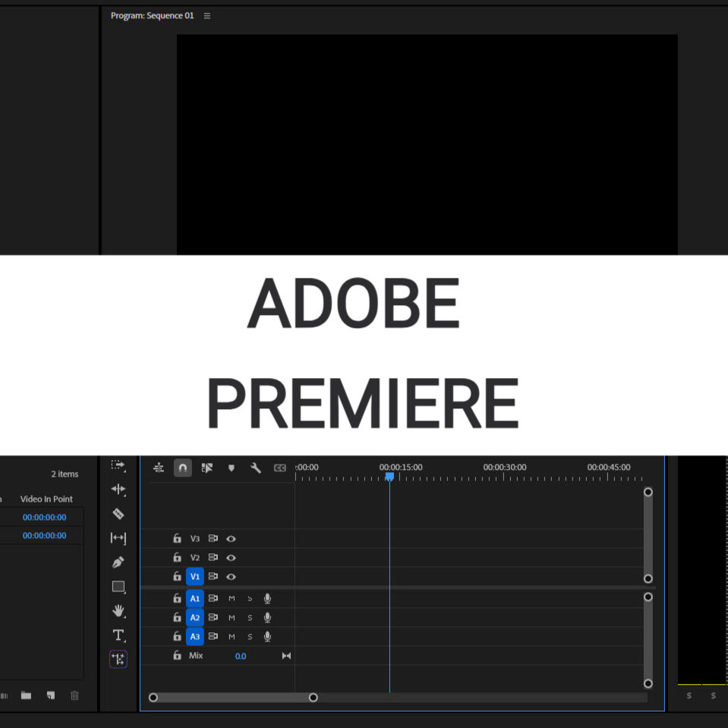Viewport: 728px width, 728px height.
Task: Enable voice-over record on A3
Action: (267, 637)
